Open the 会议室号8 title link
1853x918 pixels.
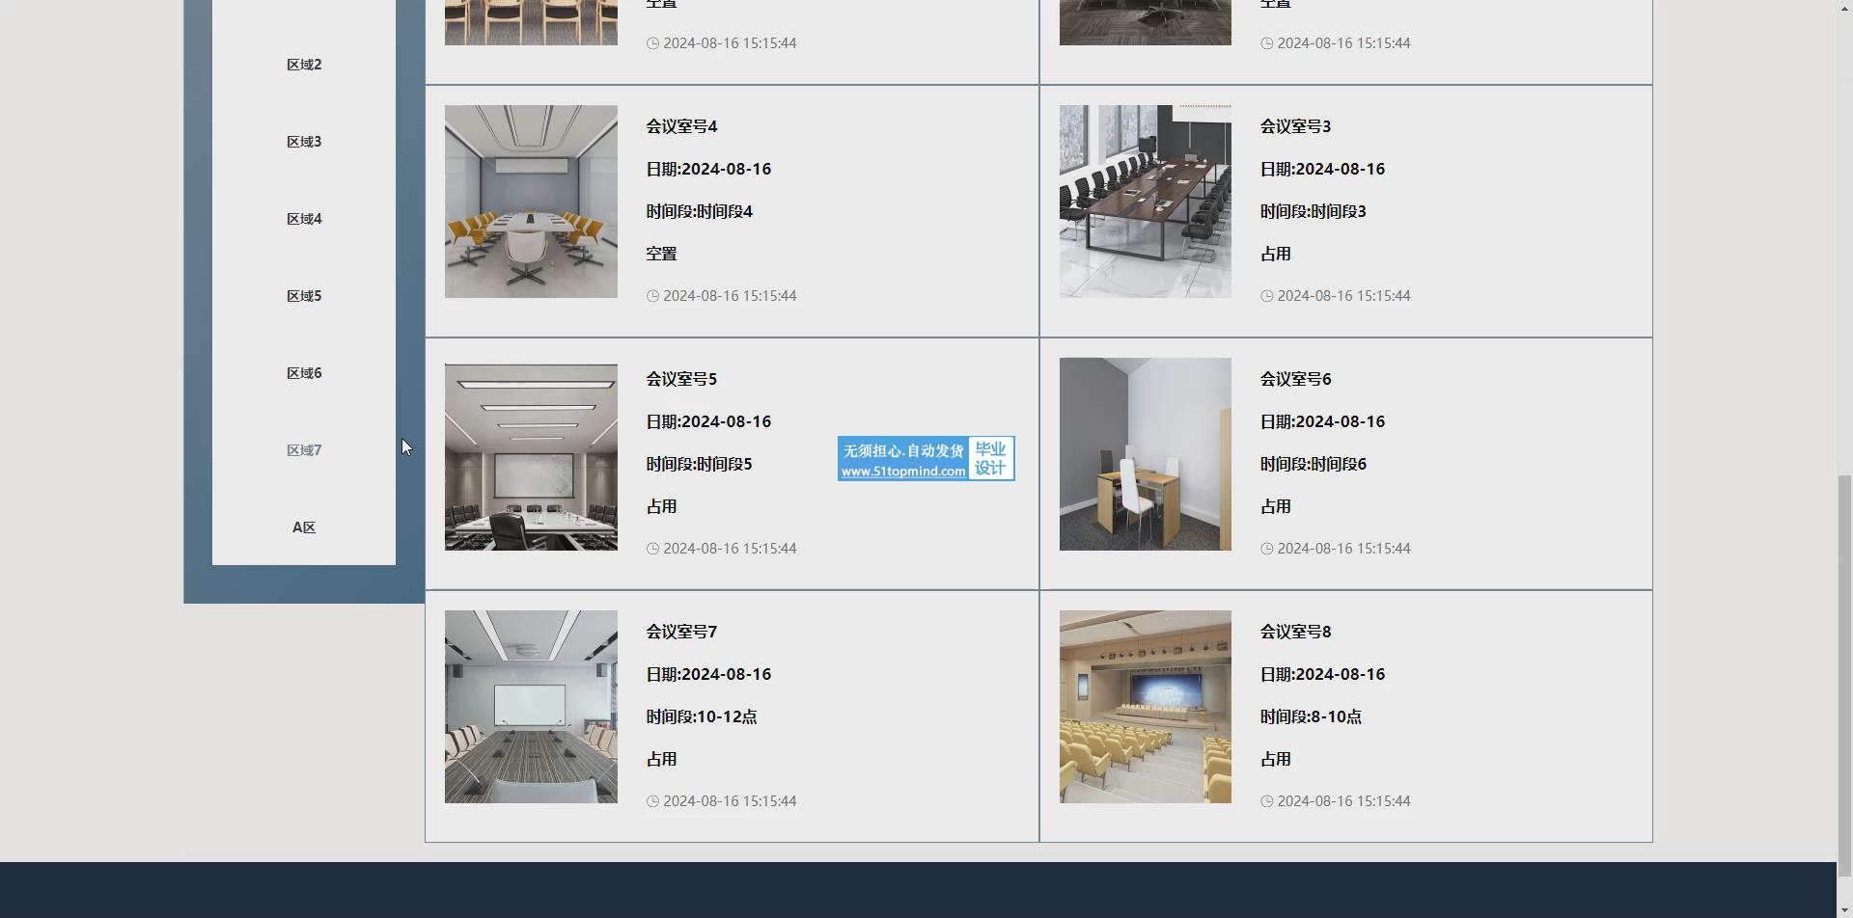click(1295, 632)
